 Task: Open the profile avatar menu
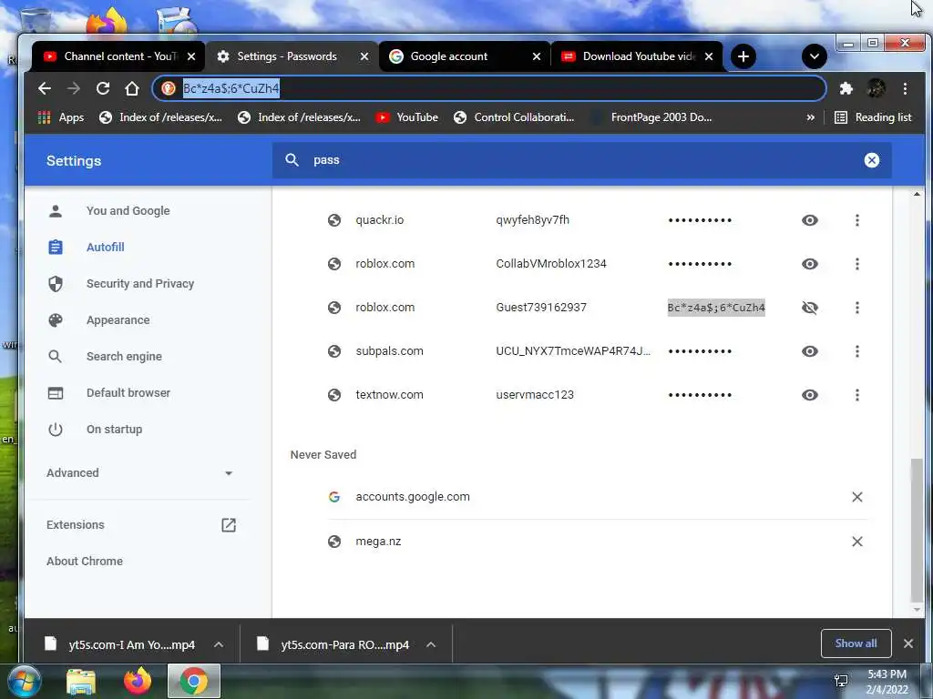click(x=876, y=88)
